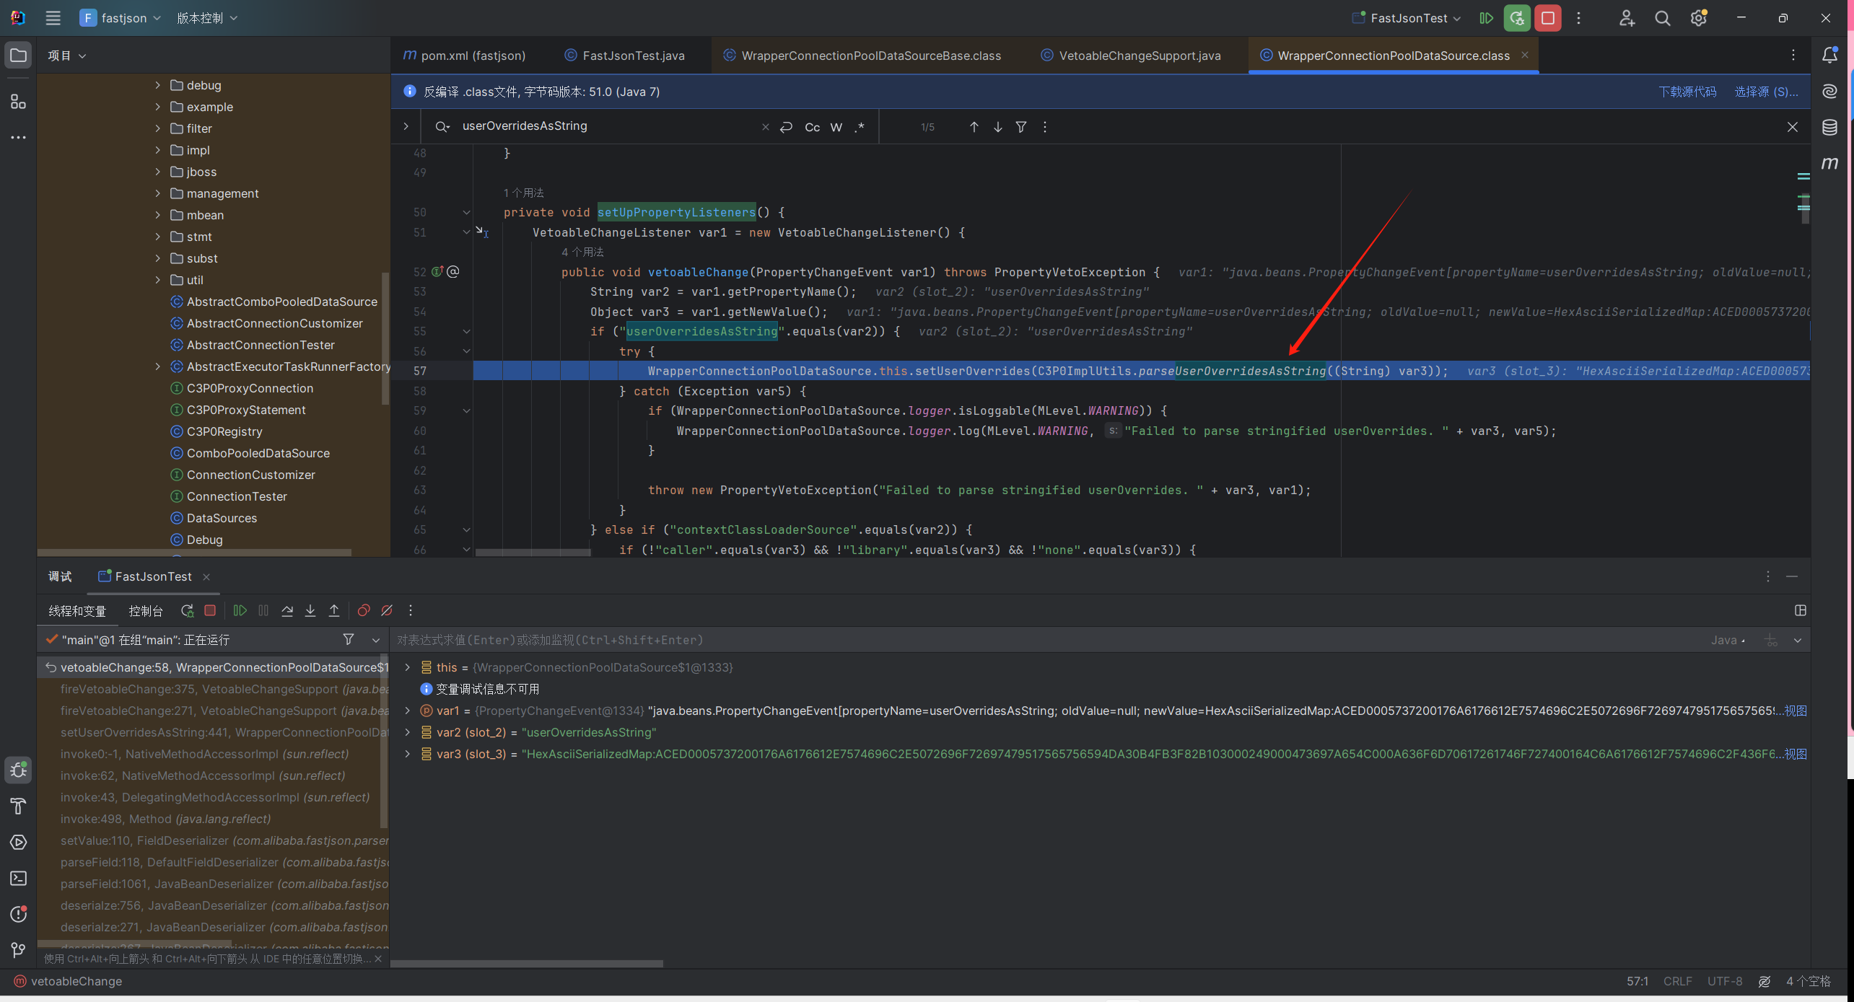Open the Git tool window icon
The image size is (1854, 1002).
pyautogui.click(x=19, y=950)
